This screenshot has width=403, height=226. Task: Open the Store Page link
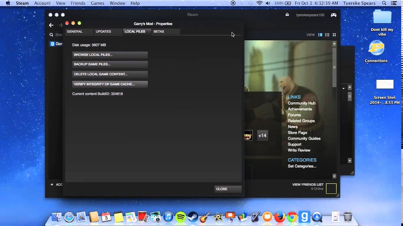pos(297,132)
